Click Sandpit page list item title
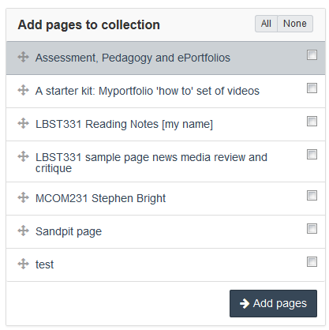 tap(69, 231)
